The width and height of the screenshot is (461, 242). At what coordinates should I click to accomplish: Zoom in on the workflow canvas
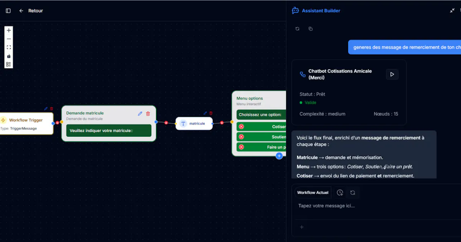pyautogui.click(x=9, y=30)
